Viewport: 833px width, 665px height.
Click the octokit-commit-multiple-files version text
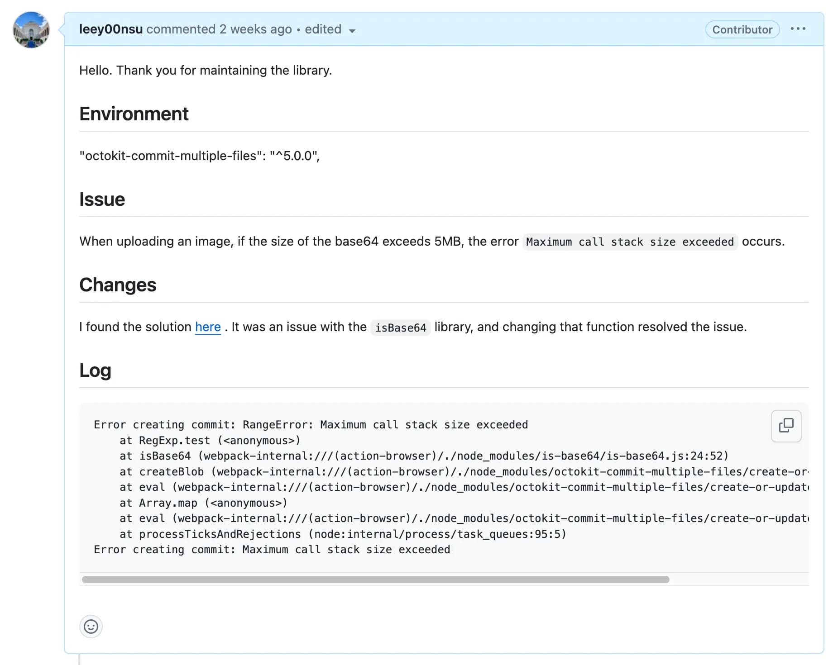pyautogui.click(x=199, y=156)
